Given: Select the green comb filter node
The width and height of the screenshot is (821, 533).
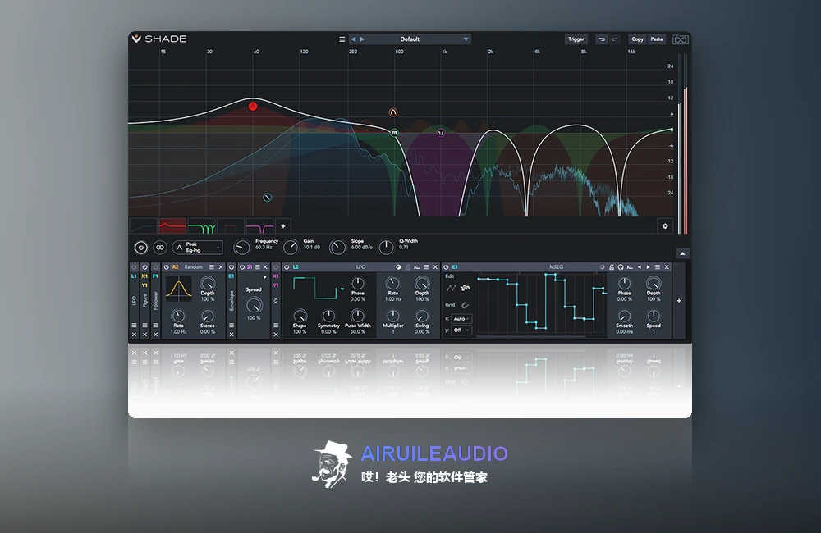Looking at the screenshot, I should pos(394,133).
